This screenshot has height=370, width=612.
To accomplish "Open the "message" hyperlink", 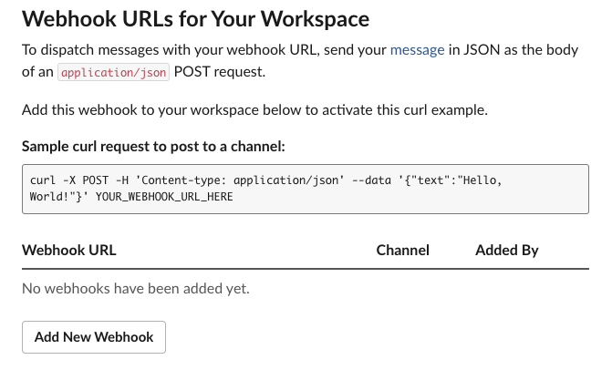I will (416, 51).
